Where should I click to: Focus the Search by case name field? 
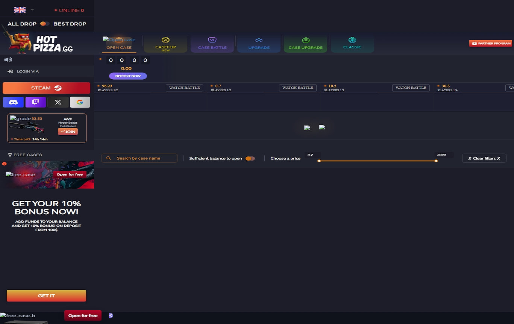pos(139,158)
